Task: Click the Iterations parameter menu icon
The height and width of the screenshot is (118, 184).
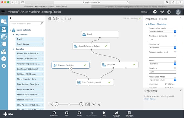Action: [175, 68]
